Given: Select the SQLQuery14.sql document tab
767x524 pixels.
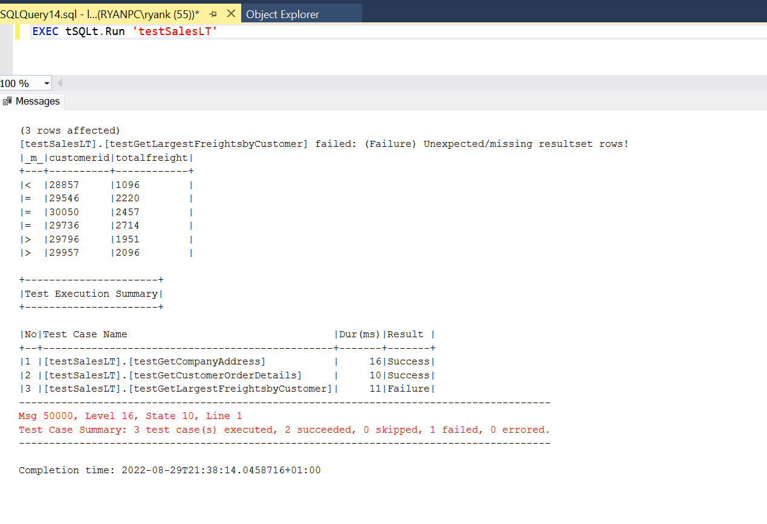Looking at the screenshot, I should click(x=100, y=14).
